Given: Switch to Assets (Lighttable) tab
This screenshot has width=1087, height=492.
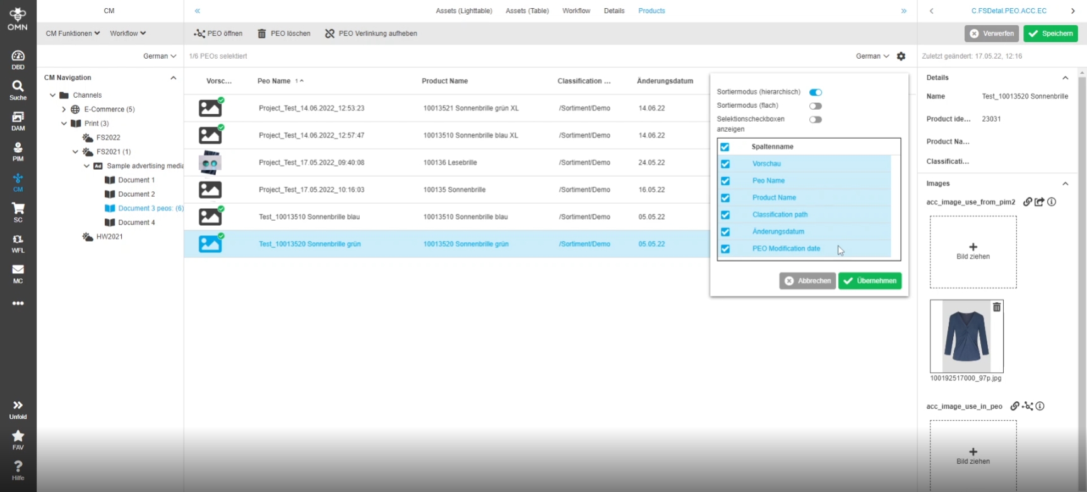Looking at the screenshot, I should coord(463,11).
